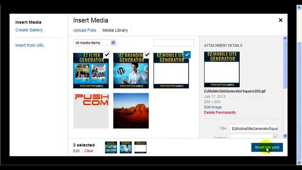This screenshot has height=170, width=302.
Task: Click the 200 × 200 dimensions text
Action: (x=212, y=102)
